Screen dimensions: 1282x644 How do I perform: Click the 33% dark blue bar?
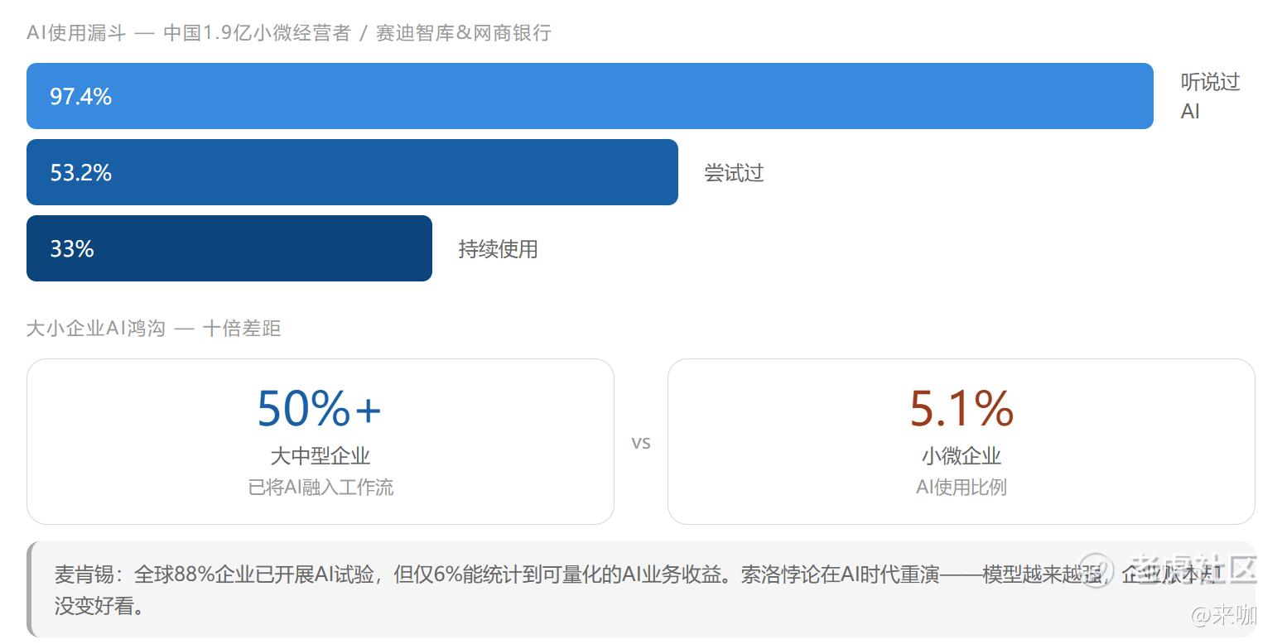pos(229,248)
